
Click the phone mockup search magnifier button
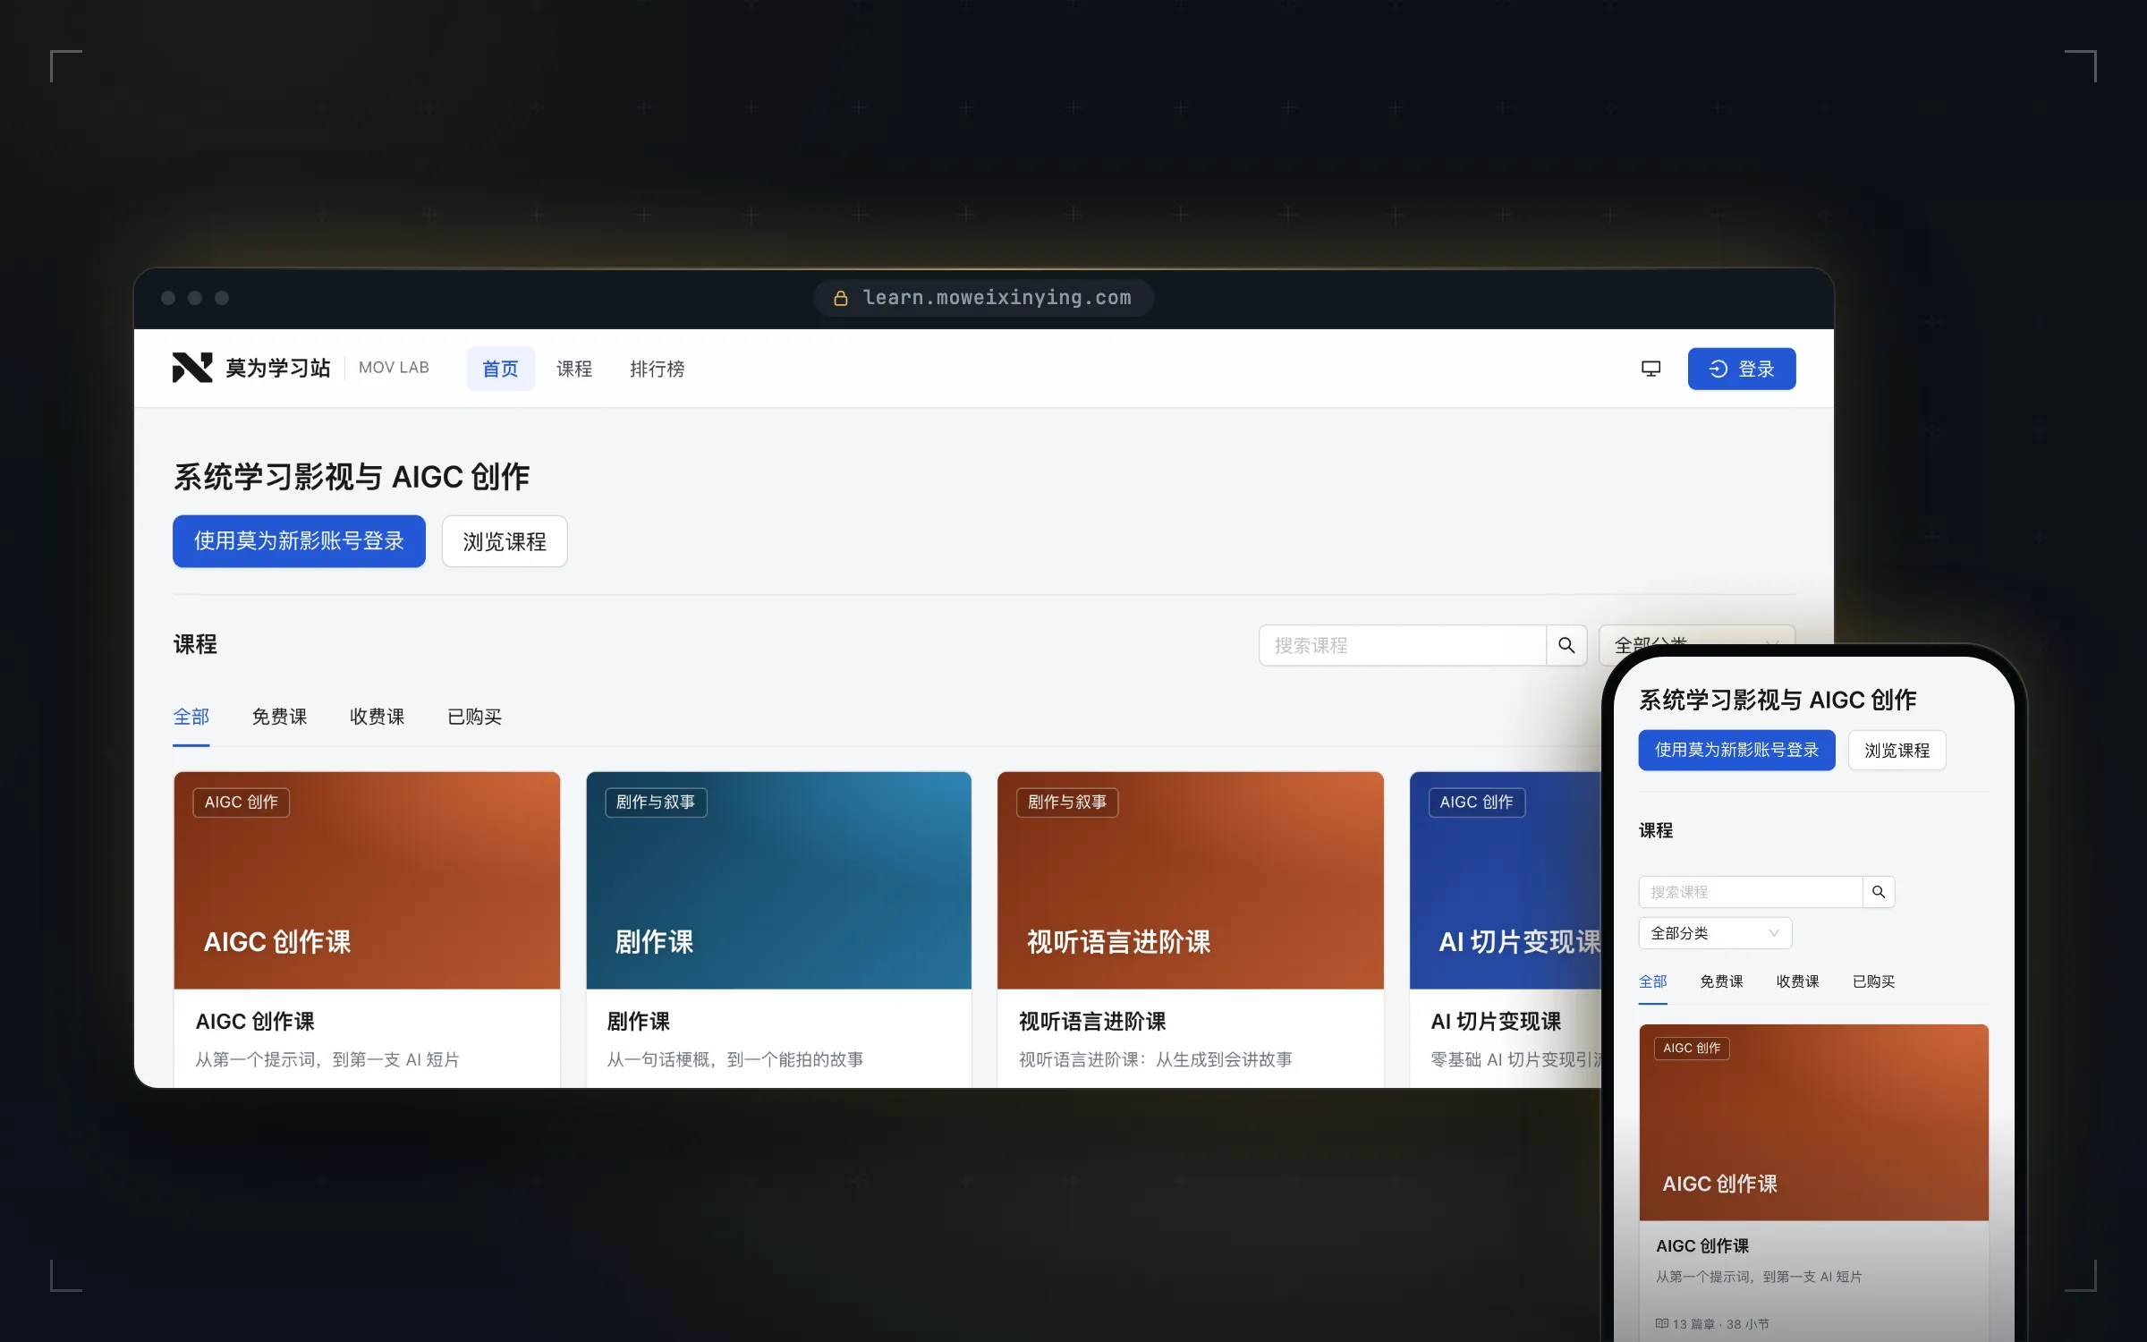[x=1879, y=892]
